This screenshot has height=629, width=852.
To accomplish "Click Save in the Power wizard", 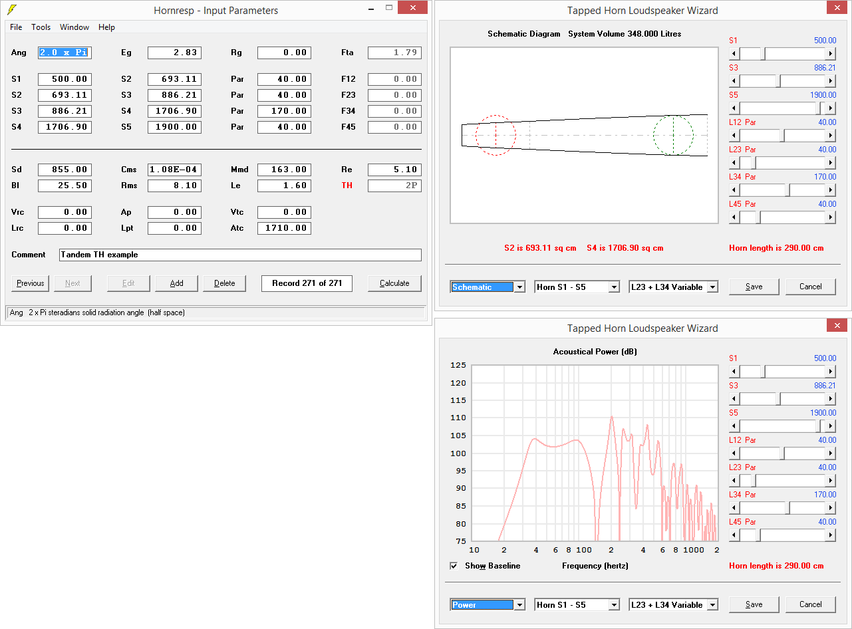I will (x=754, y=604).
